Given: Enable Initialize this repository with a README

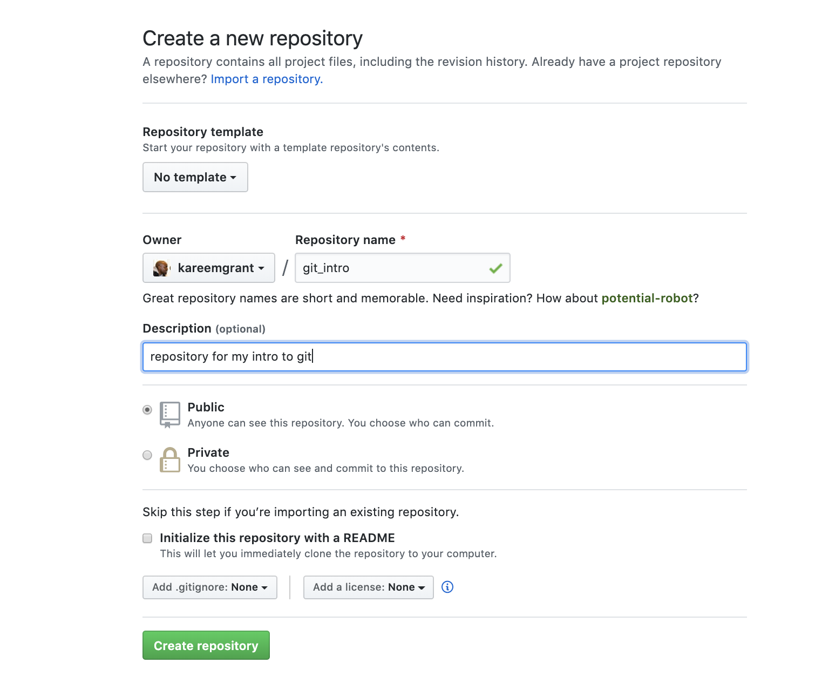Looking at the screenshot, I should pos(147,538).
